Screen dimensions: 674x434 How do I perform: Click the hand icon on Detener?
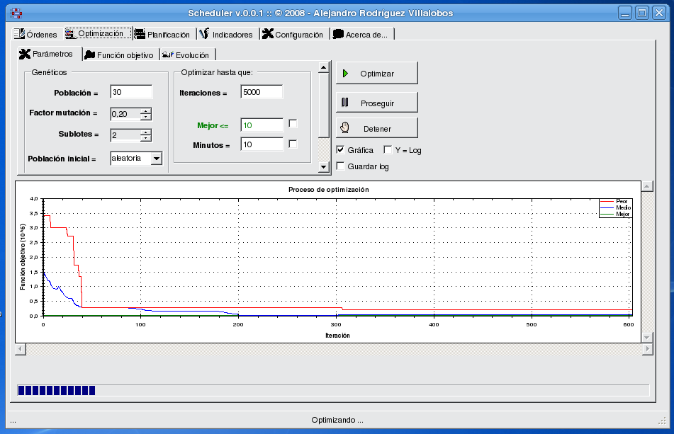point(345,128)
